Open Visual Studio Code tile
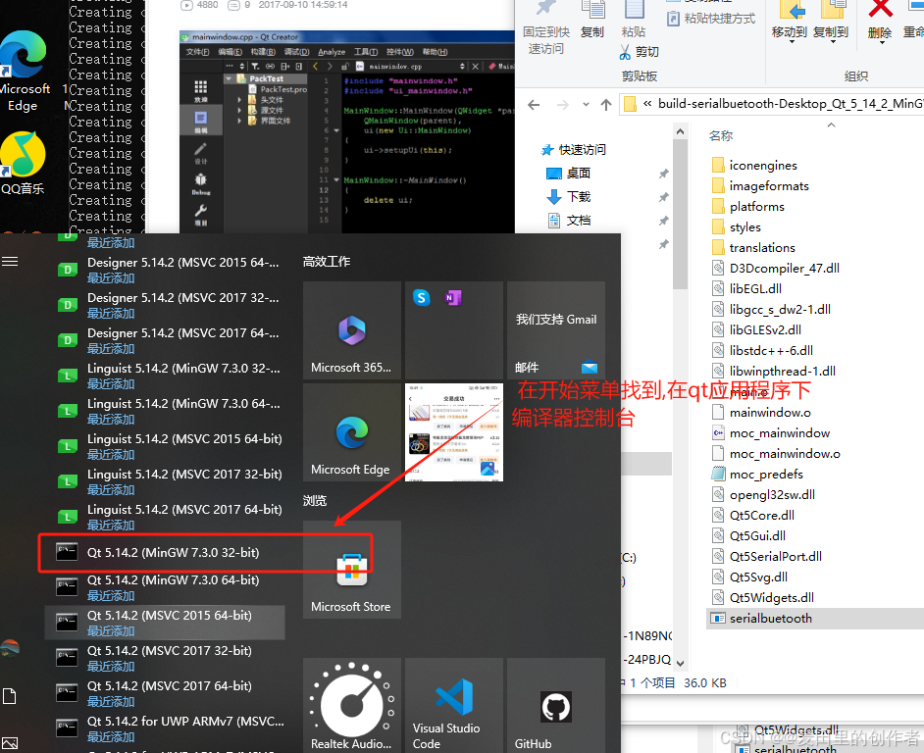 454,705
